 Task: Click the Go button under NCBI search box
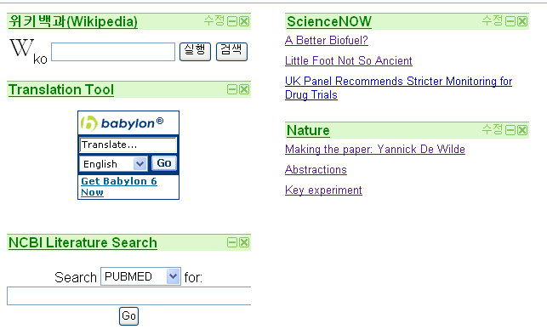128,315
